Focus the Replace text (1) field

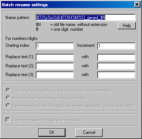click(55, 57)
